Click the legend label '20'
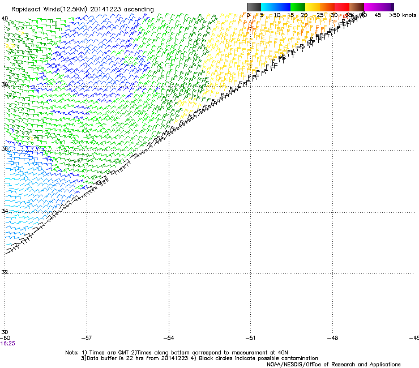 (x=304, y=15)
